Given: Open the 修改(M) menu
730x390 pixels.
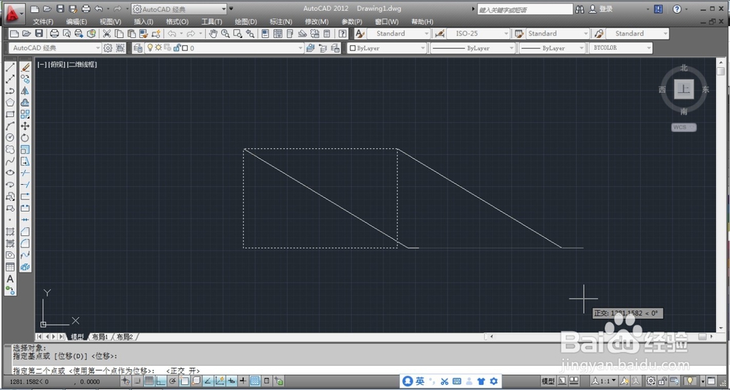Looking at the screenshot, I should coord(317,22).
